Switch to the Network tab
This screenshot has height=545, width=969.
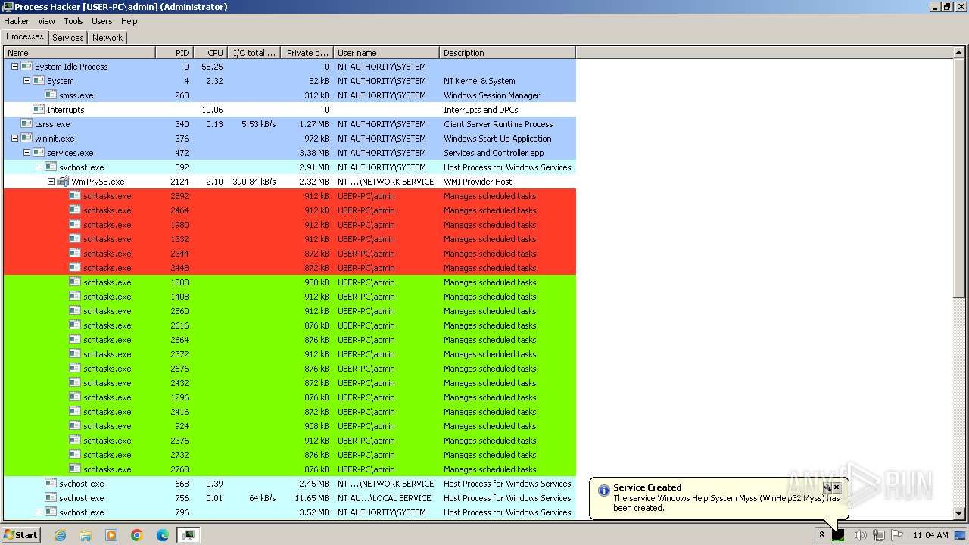click(x=107, y=38)
